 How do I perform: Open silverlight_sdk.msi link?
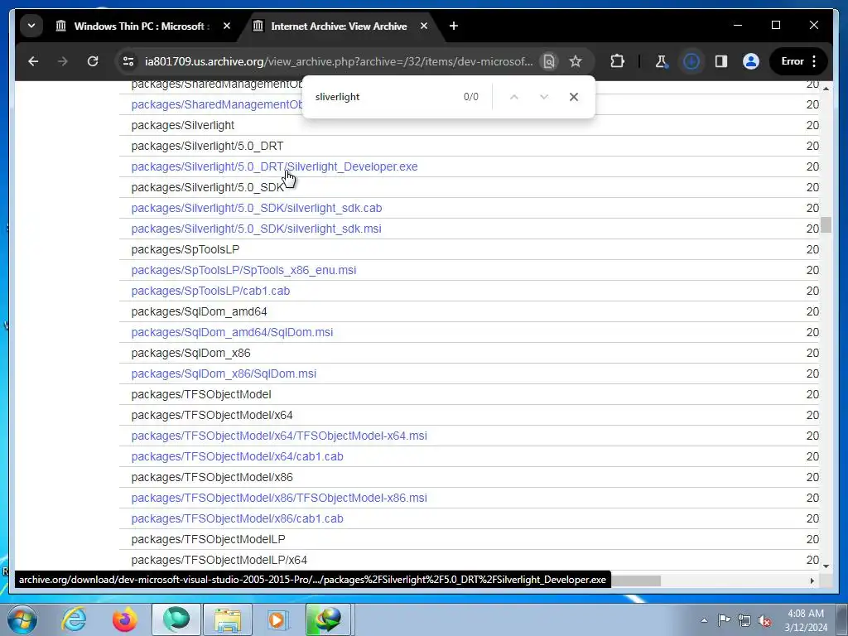click(257, 229)
